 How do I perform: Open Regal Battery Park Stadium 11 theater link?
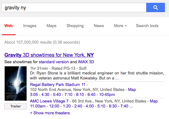[x=57, y=85]
